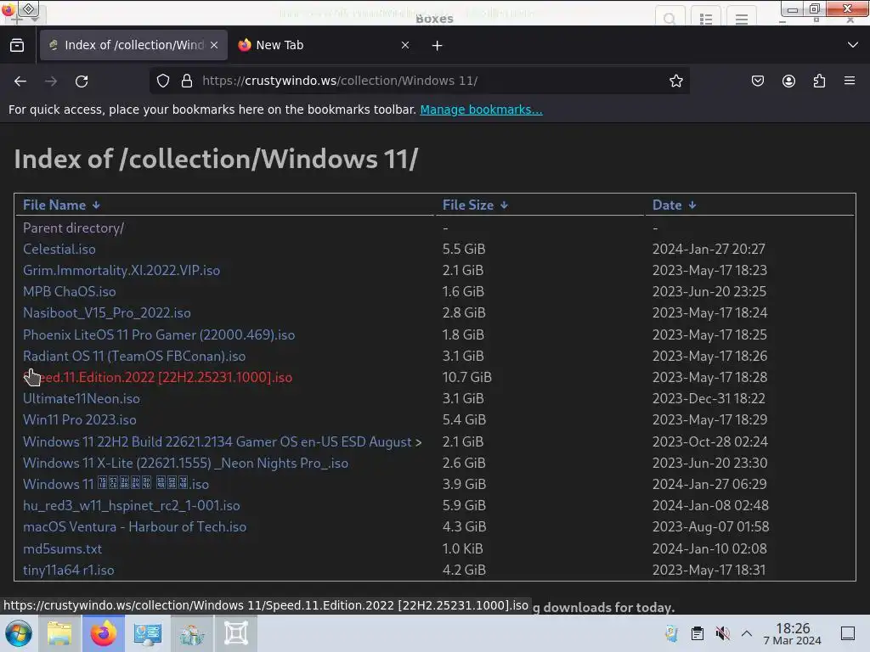Open the computer monitor taskbar app
The height and width of the screenshot is (652, 870).
point(148,633)
